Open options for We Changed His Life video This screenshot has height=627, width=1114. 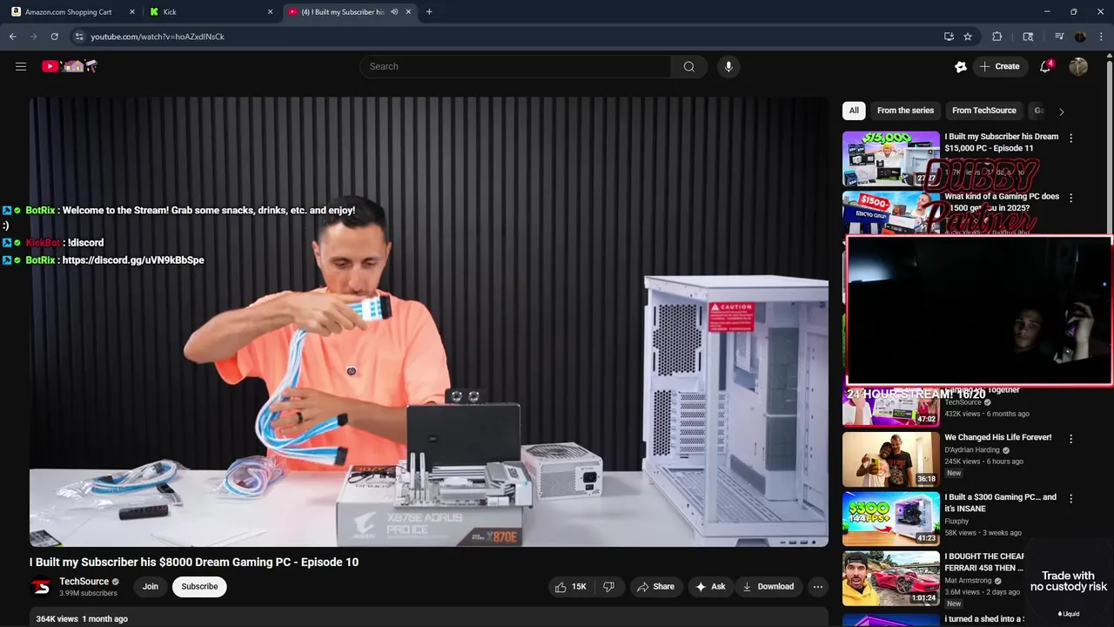tap(1070, 438)
